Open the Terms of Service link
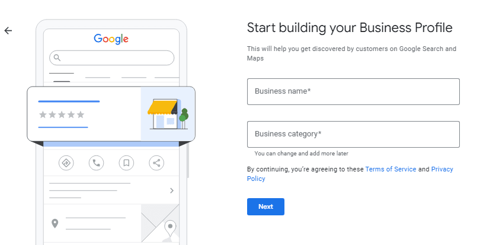This screenshot has height=245, width=480. tap(391, 169)
